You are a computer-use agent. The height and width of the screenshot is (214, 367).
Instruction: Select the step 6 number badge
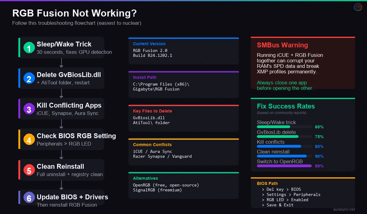click(29, 197)
